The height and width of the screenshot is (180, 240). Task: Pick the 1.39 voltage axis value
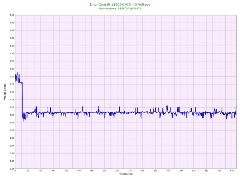(x=12, y=46)
